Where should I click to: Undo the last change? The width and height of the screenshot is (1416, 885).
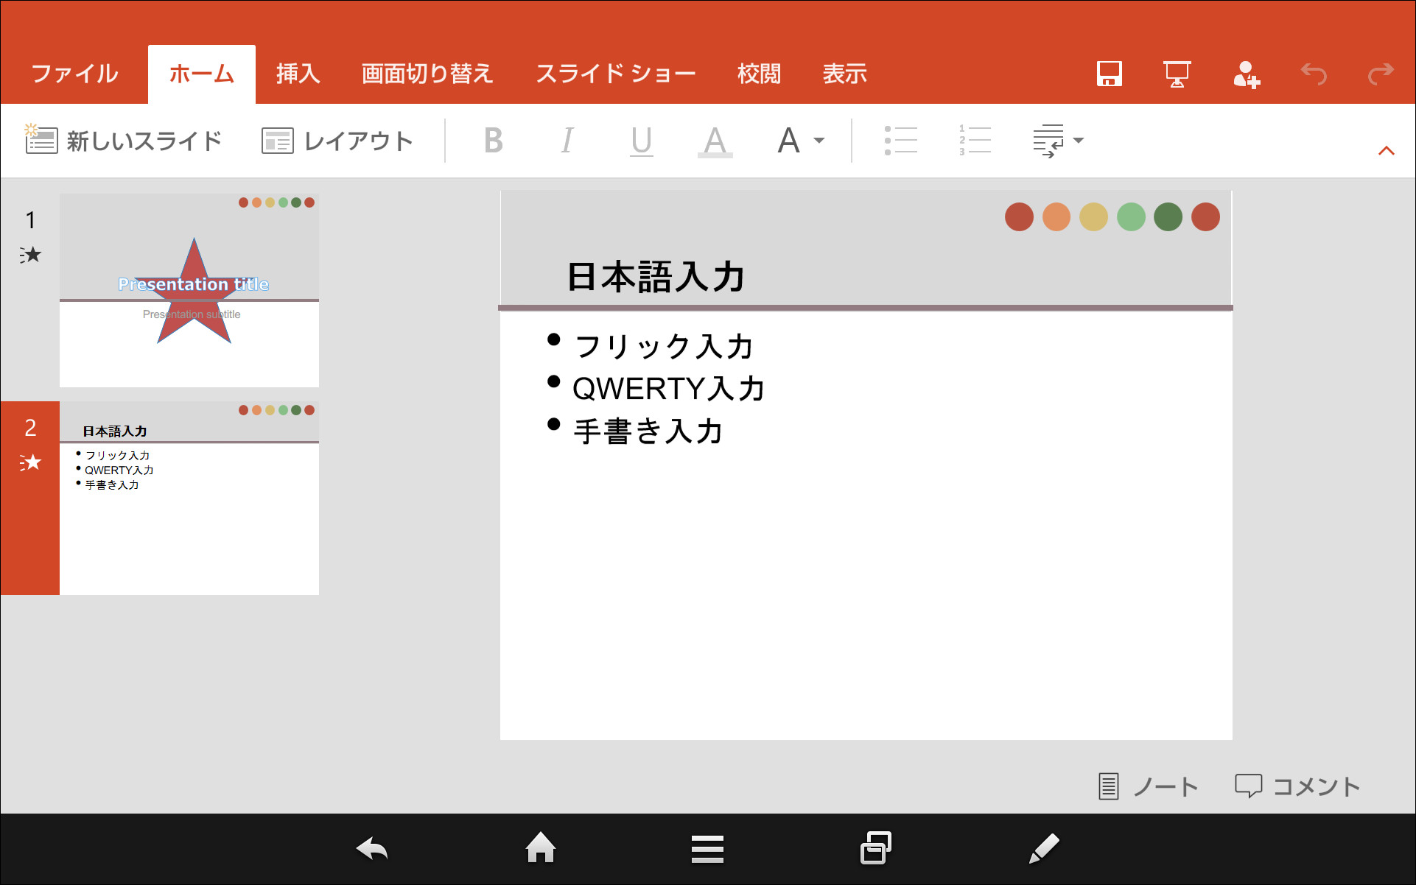click(1314, 73)
